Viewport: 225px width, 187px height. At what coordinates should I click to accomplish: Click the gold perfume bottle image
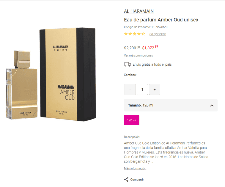point(22,85)
